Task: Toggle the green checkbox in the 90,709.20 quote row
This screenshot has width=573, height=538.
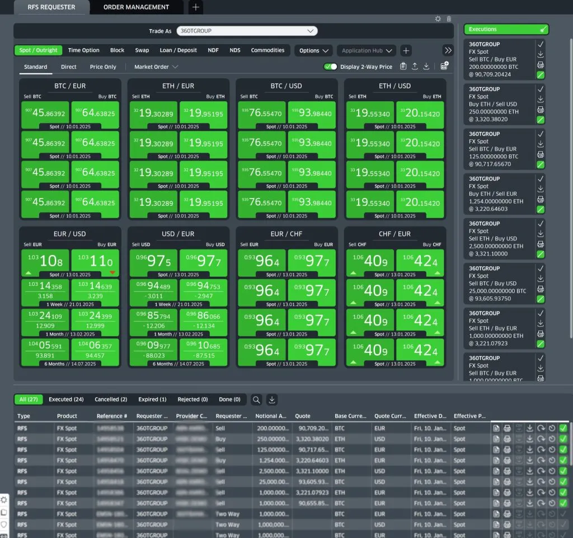Action: (x=563, y=428)
